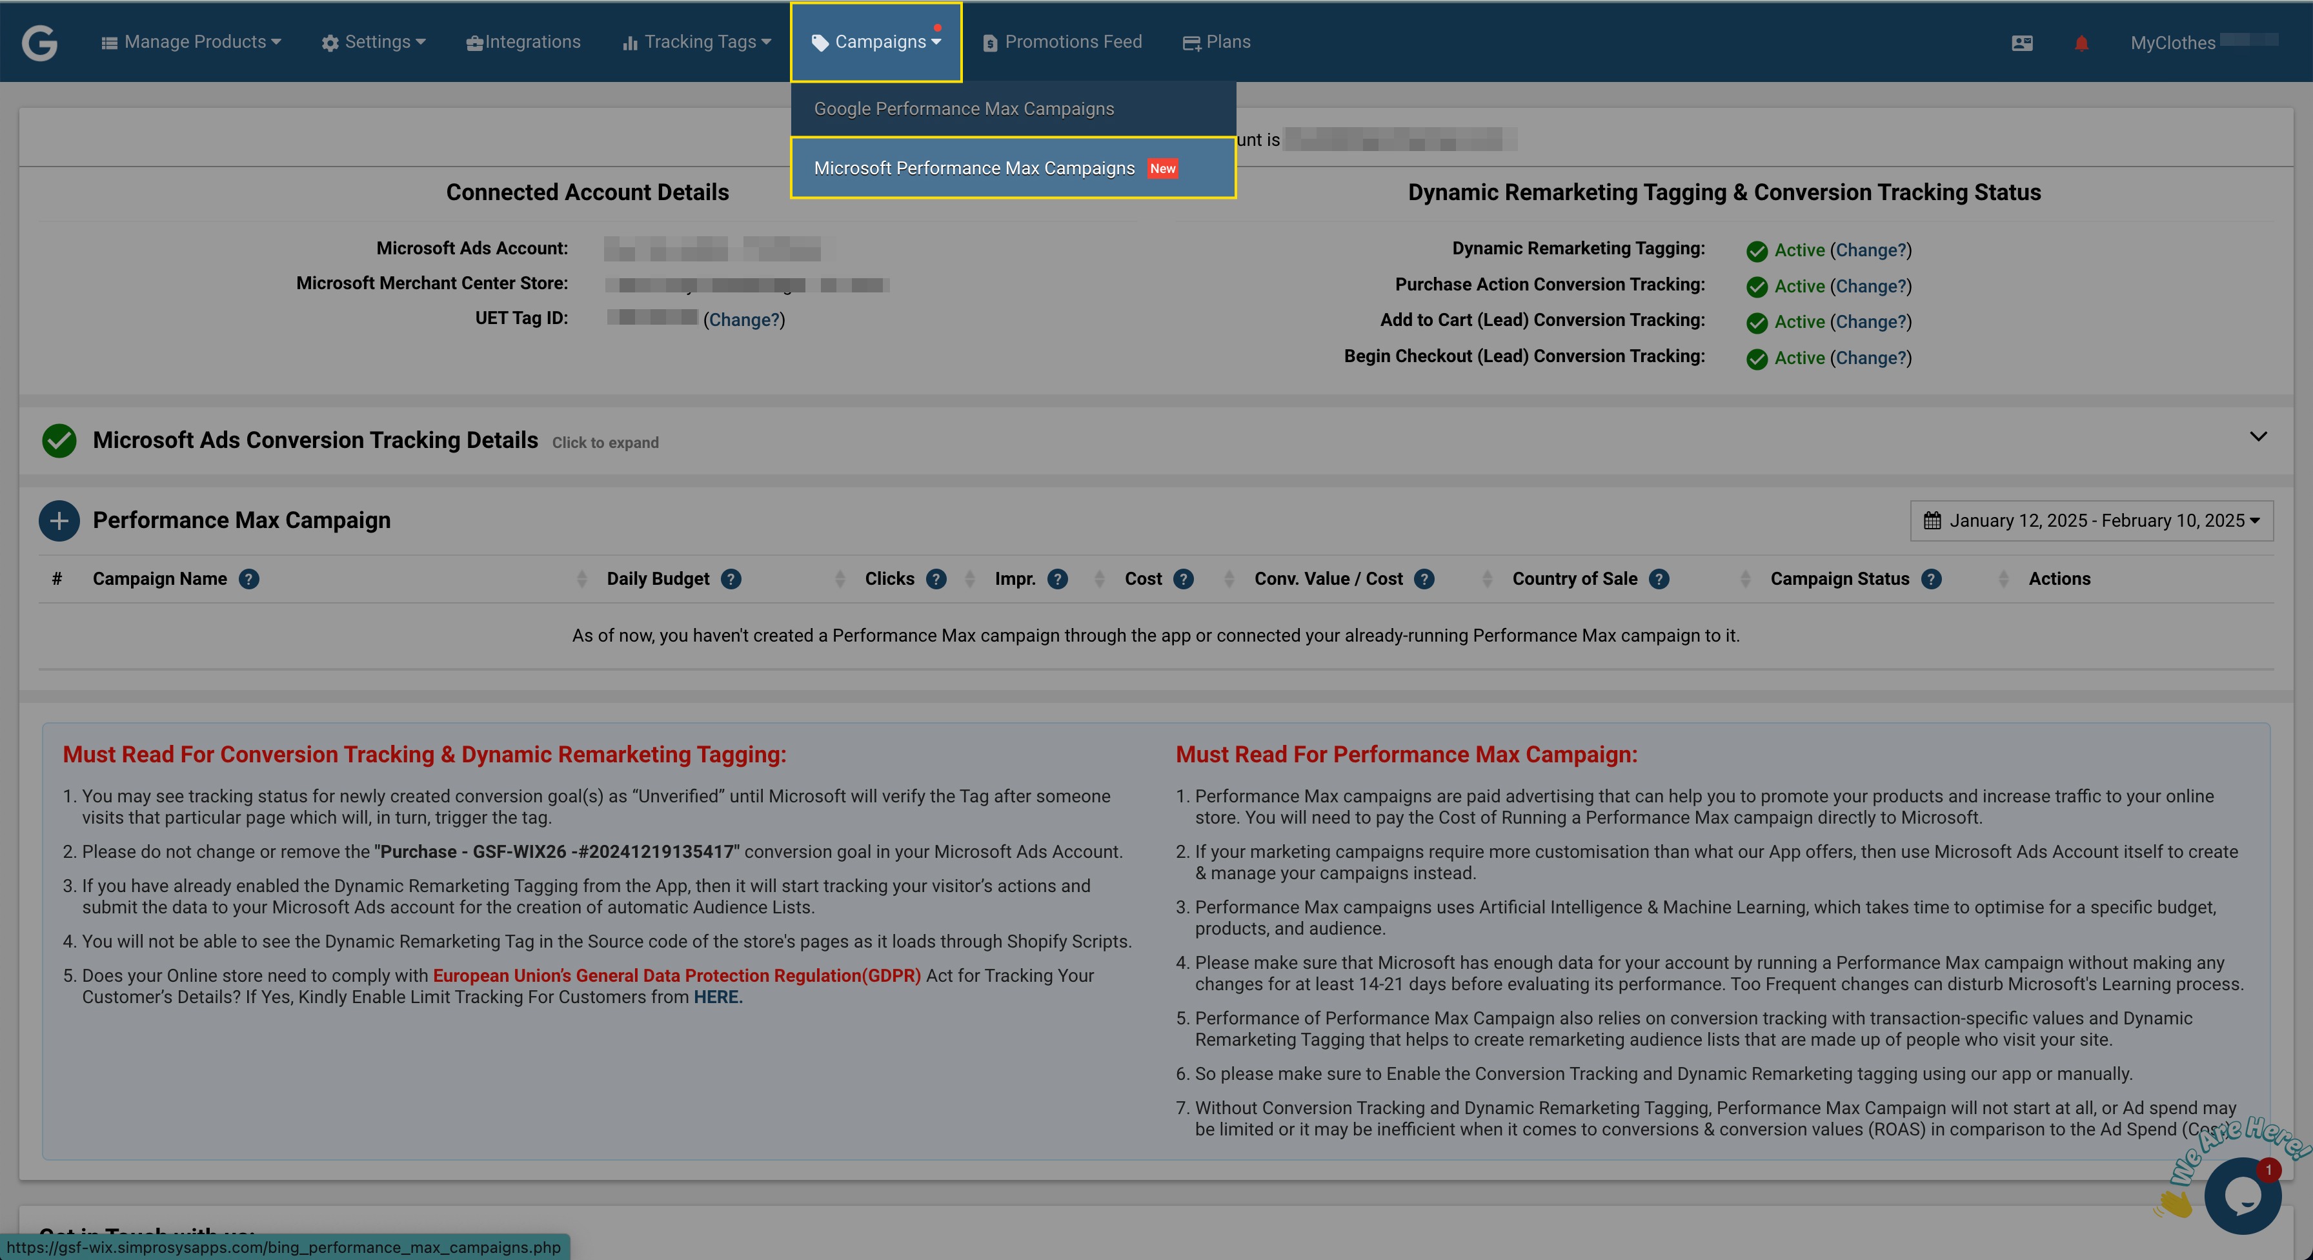Go to Integrations page

click(523, 42)
